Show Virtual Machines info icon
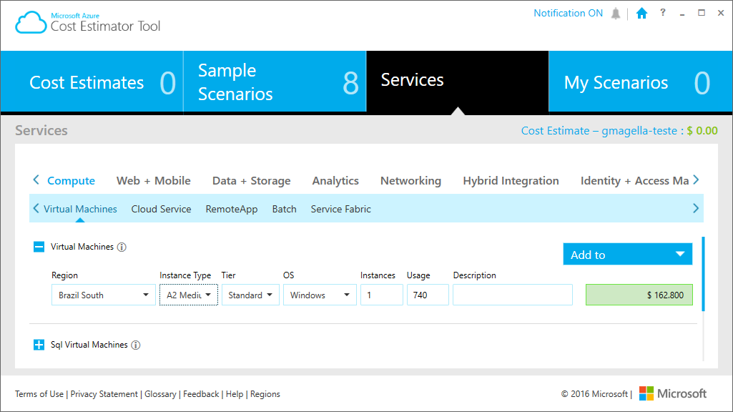The width and height of the screenshot is (733, 412). pos(122,247)
